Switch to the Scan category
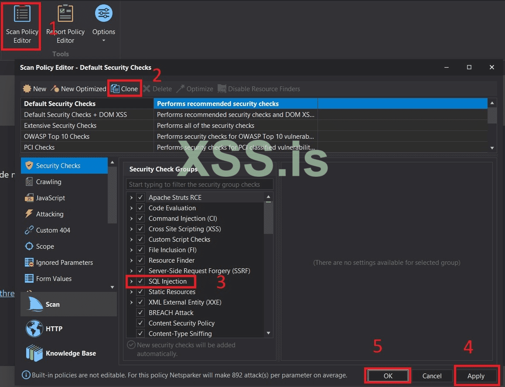This screenshot has height=387, width=505. [x=68, y=304]
